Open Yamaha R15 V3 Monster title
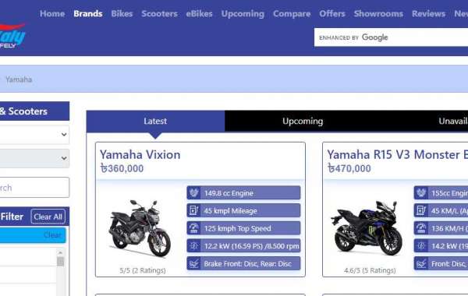Image resolution: width=468 pixels, height=296 pixels. [x=398, y=155]
